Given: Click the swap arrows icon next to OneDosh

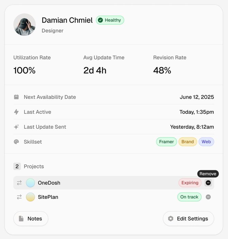Looking at the screenshot, I should tap(19, 183).
